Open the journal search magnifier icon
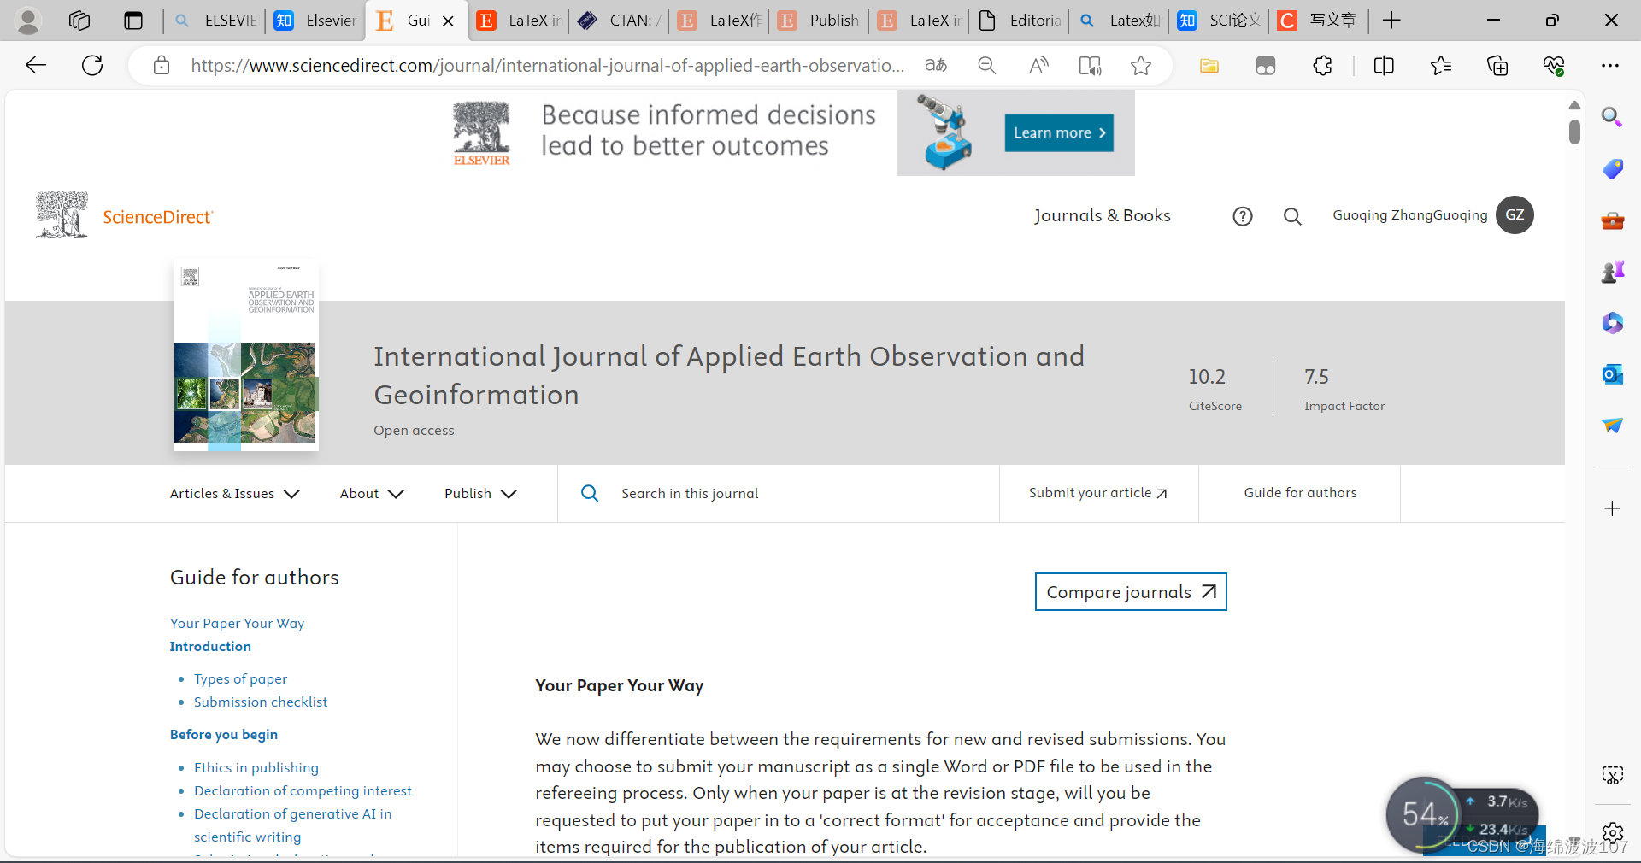Screen dimensions: 1641x863 (x=590, y=494)
